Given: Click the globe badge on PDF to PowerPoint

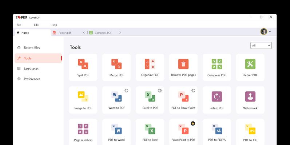Looking at the screenshot, I should [x=193, y=91].
